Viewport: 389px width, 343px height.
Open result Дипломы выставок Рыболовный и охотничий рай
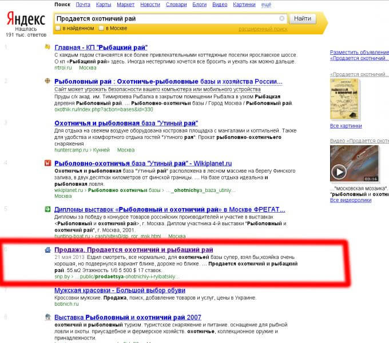(x=170, y=209)
